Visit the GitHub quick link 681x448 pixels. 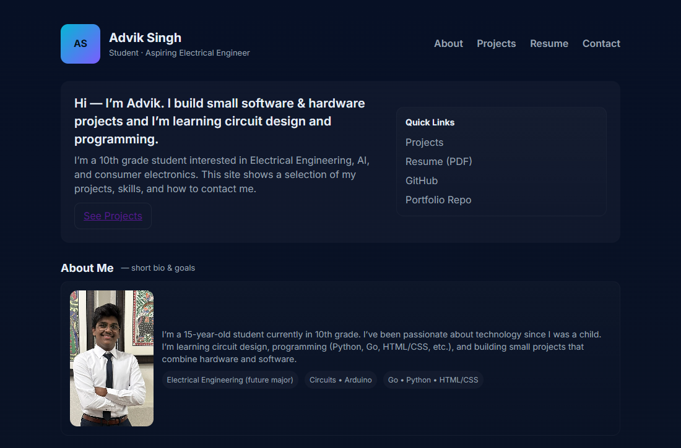click(421, 180)
